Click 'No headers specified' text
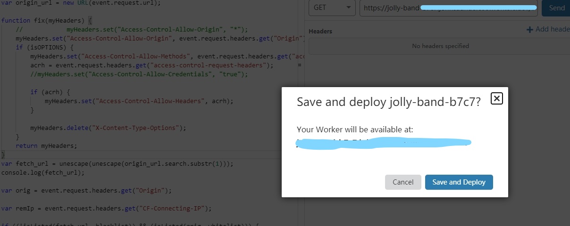The height and width of the screenshot is (226, 570). coord(440,46)
